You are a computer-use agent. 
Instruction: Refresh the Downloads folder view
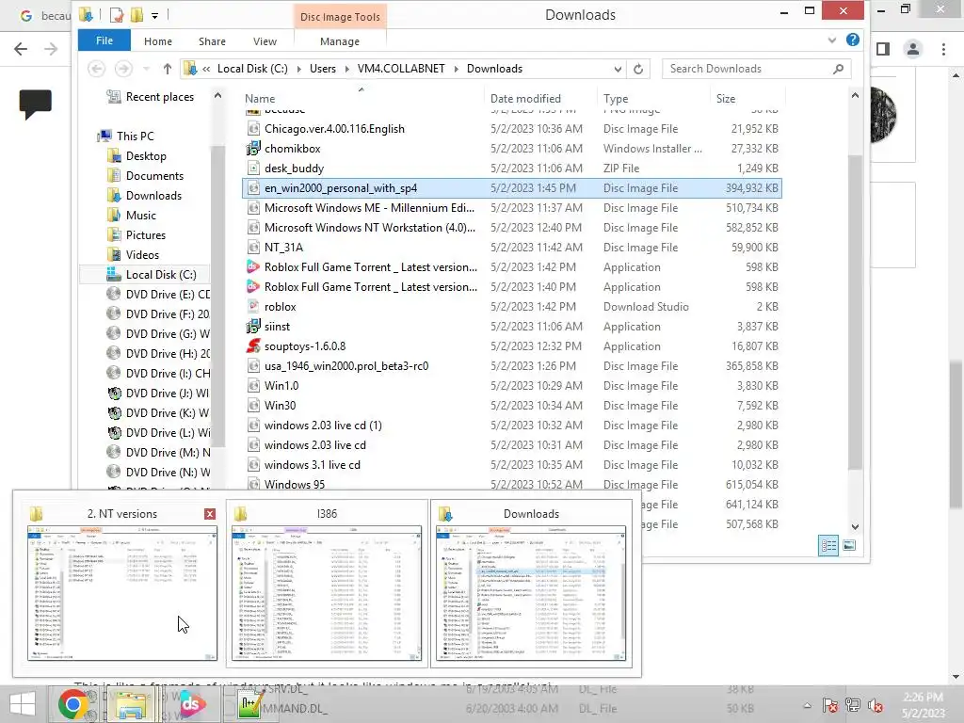tap(638, 69)
